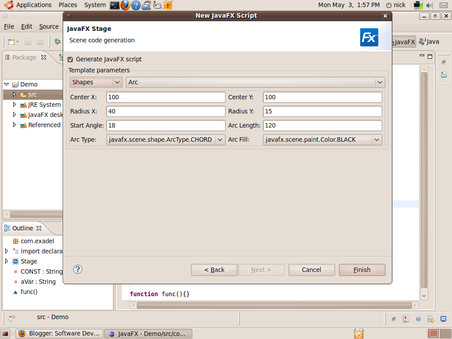The height and width of the screenshot is (339, 452).
Task: Open the help icon in top panel
Action: (x=136, y=5)
